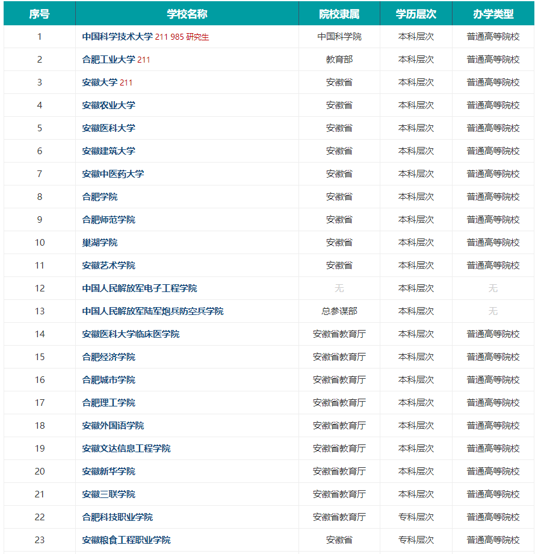Open the 安徽农业大学 school link
538x554 pixels.
(108, 105)
